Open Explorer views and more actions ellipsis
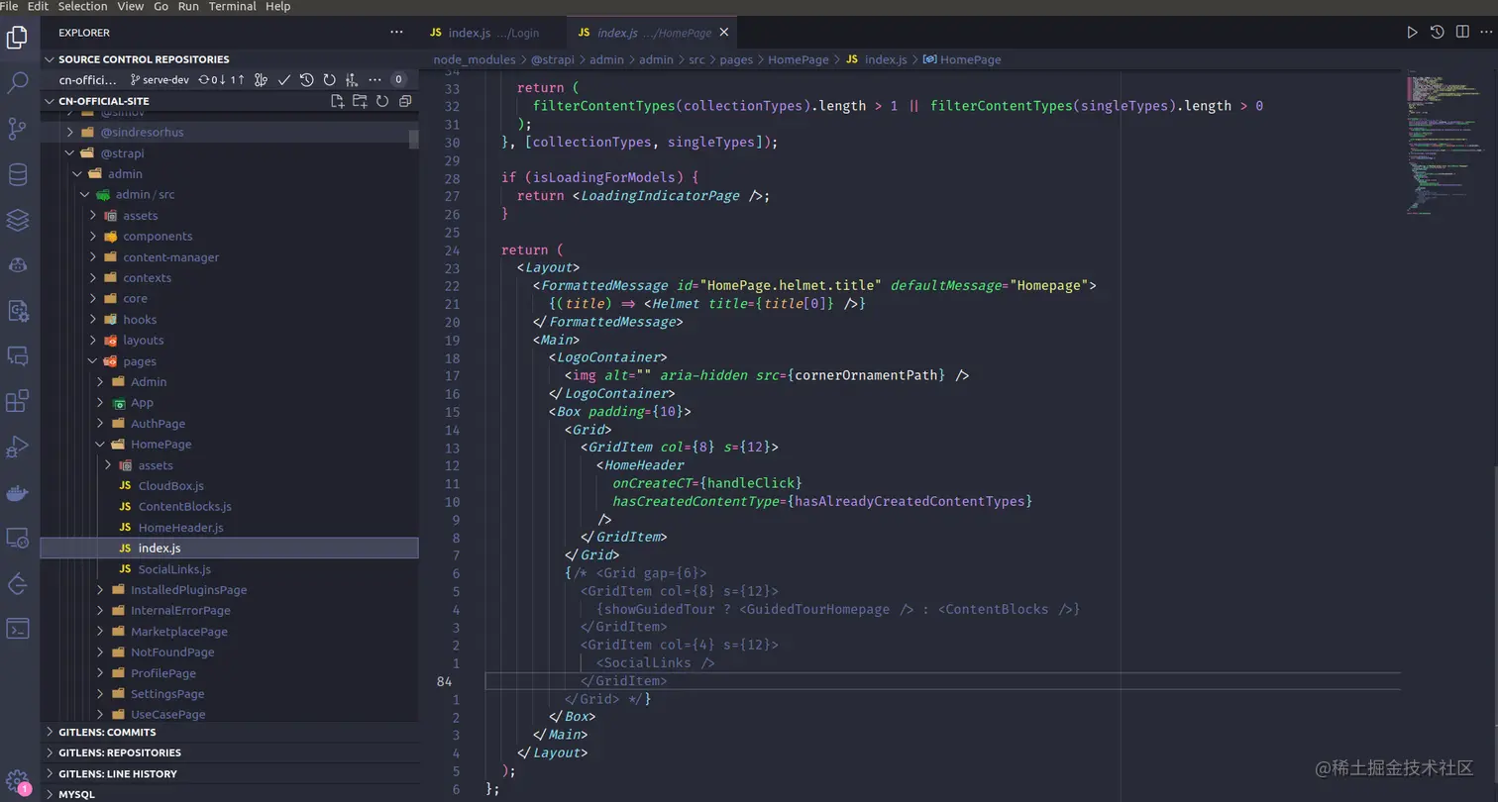The image size is (1498, 802). [x=396, y=33]
